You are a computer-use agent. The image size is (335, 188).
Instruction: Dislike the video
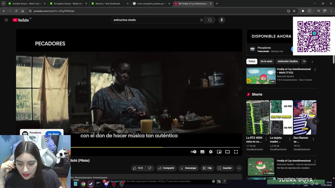pyautogui.click(x=149, y=168)
